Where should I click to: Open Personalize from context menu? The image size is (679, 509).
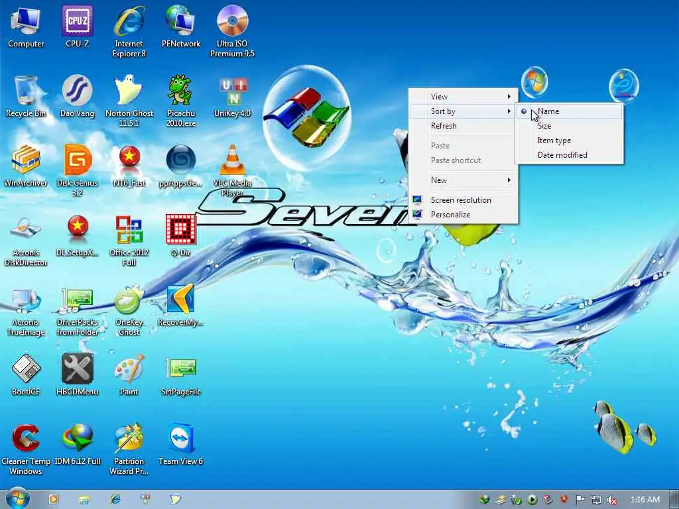click(x=463, y=215)
